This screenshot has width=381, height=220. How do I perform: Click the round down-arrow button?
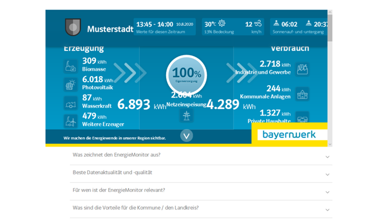click(x=187, y=136)
